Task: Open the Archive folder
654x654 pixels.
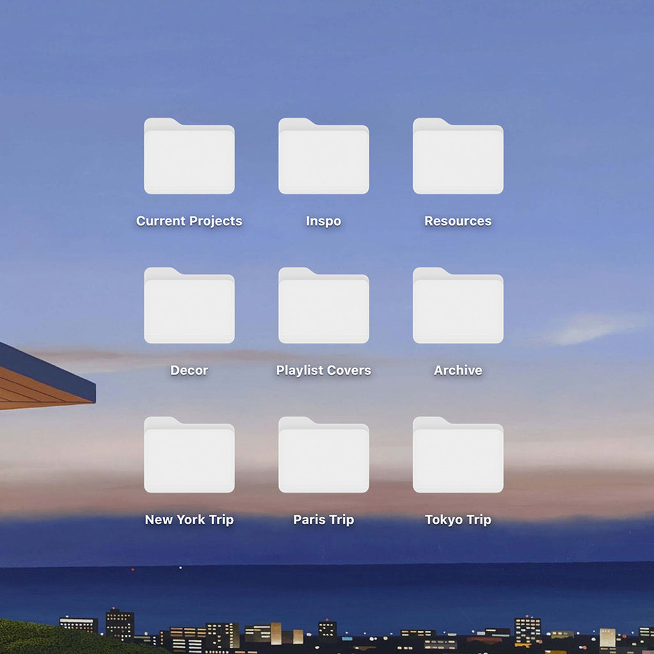Action: tap(457, 308)
